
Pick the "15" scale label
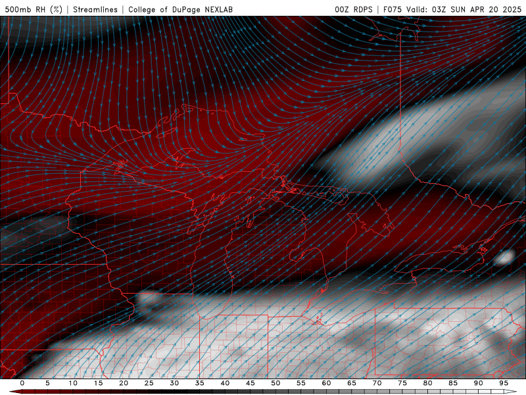[x=98, y=383]
